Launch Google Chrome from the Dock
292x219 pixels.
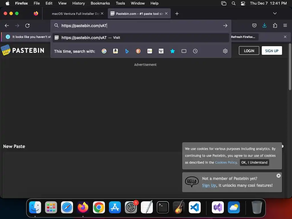(99, 207)
